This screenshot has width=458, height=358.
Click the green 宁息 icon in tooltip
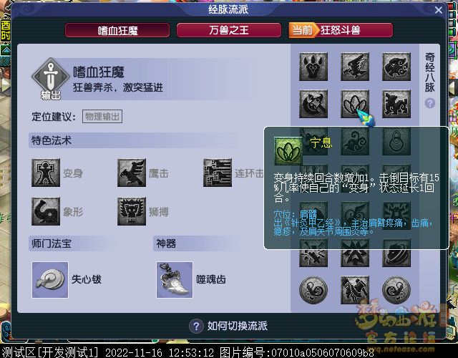[x=288, y=151]
